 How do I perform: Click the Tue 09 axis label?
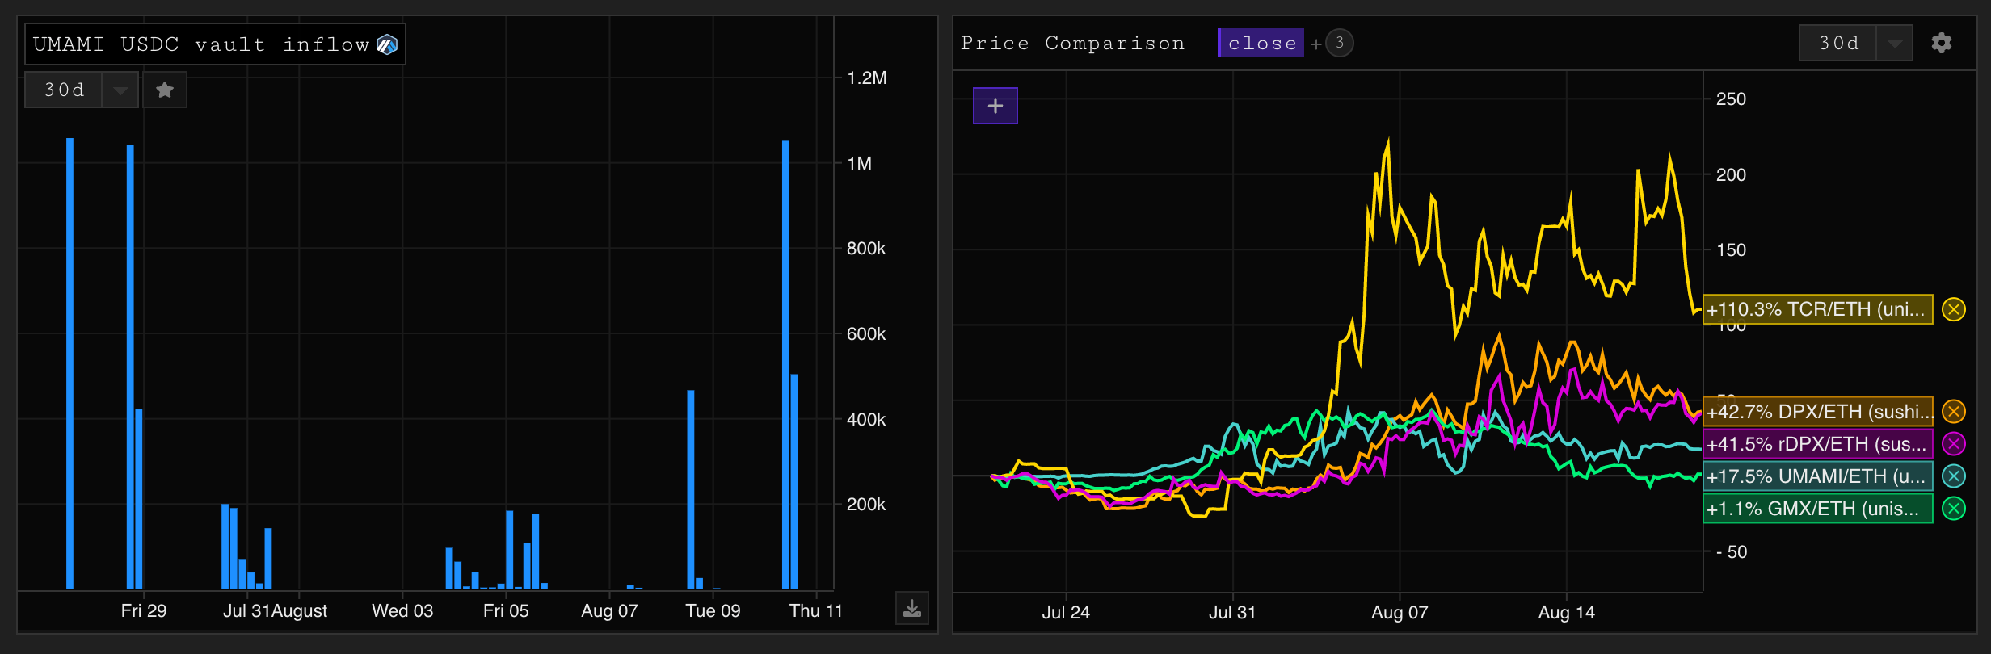click(713, 610)
